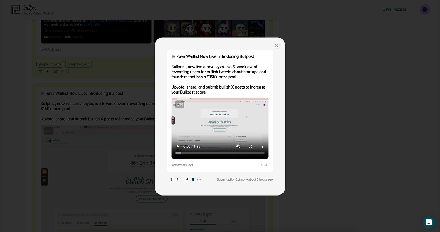
Task: Select the '0:00 / 1:39' video time
Action: point(192,146)
